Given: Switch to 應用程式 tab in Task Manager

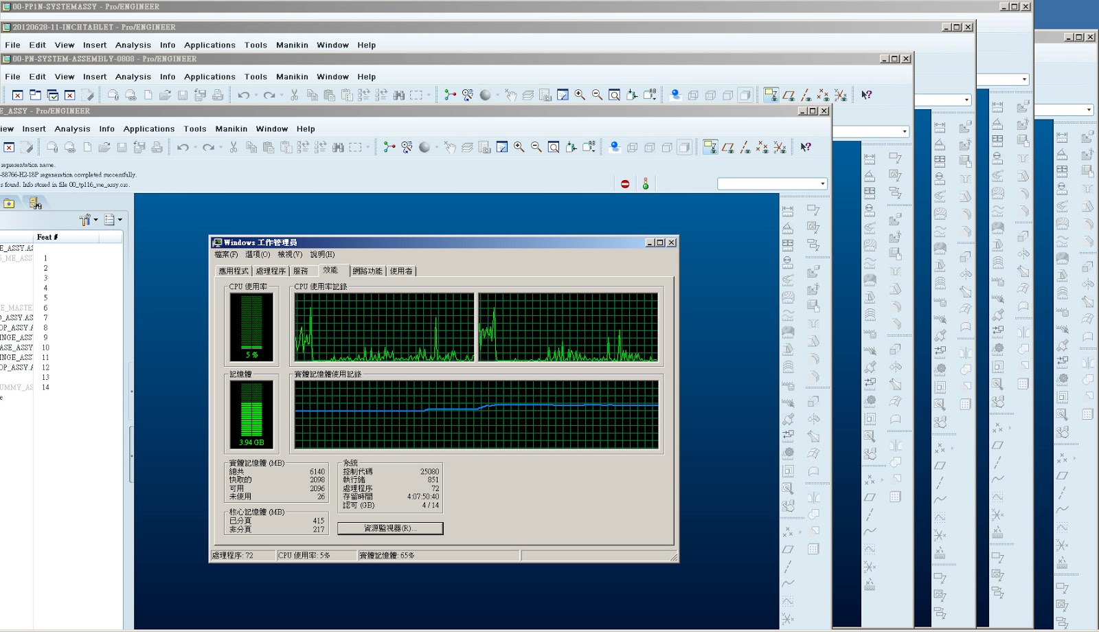Looking at the screenshot, I should (x=234, y=271).
